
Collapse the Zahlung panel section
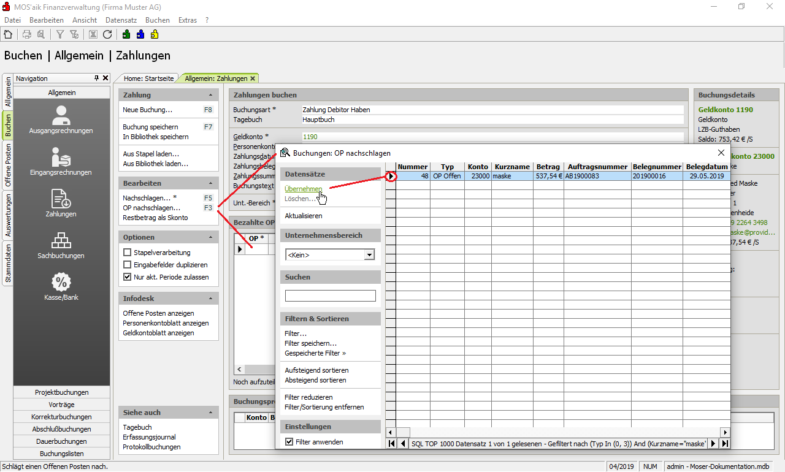pos(211,95)
